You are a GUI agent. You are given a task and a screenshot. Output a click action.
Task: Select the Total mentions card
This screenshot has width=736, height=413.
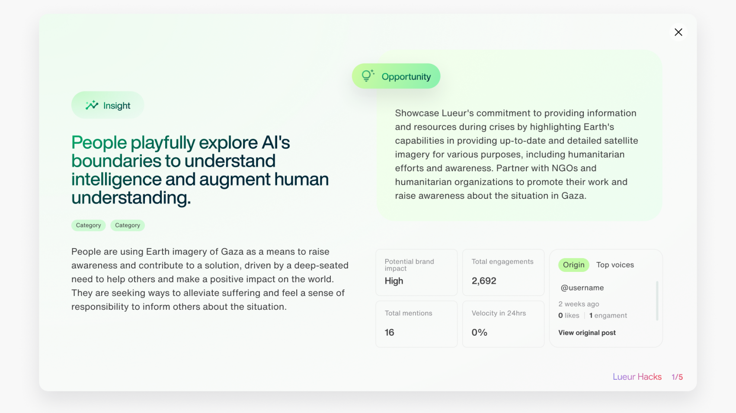[416, 324]
